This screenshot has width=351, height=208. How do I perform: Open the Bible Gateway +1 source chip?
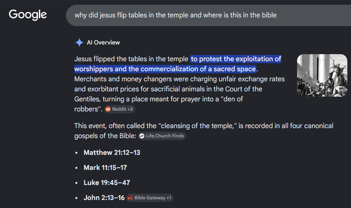click(150, 198)
